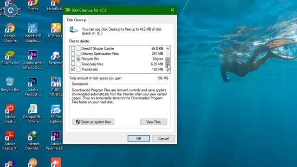
Task: Select the Disk Cleanup tab
Action: [x=76, y=20]
